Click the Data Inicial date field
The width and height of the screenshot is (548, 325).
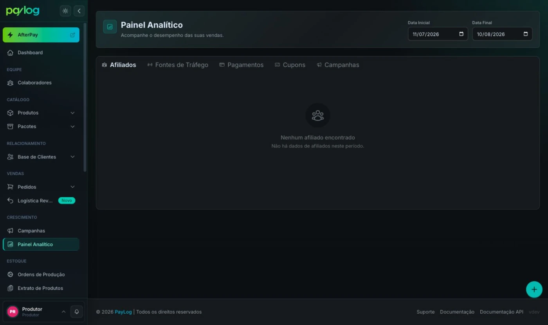[438, 34]
